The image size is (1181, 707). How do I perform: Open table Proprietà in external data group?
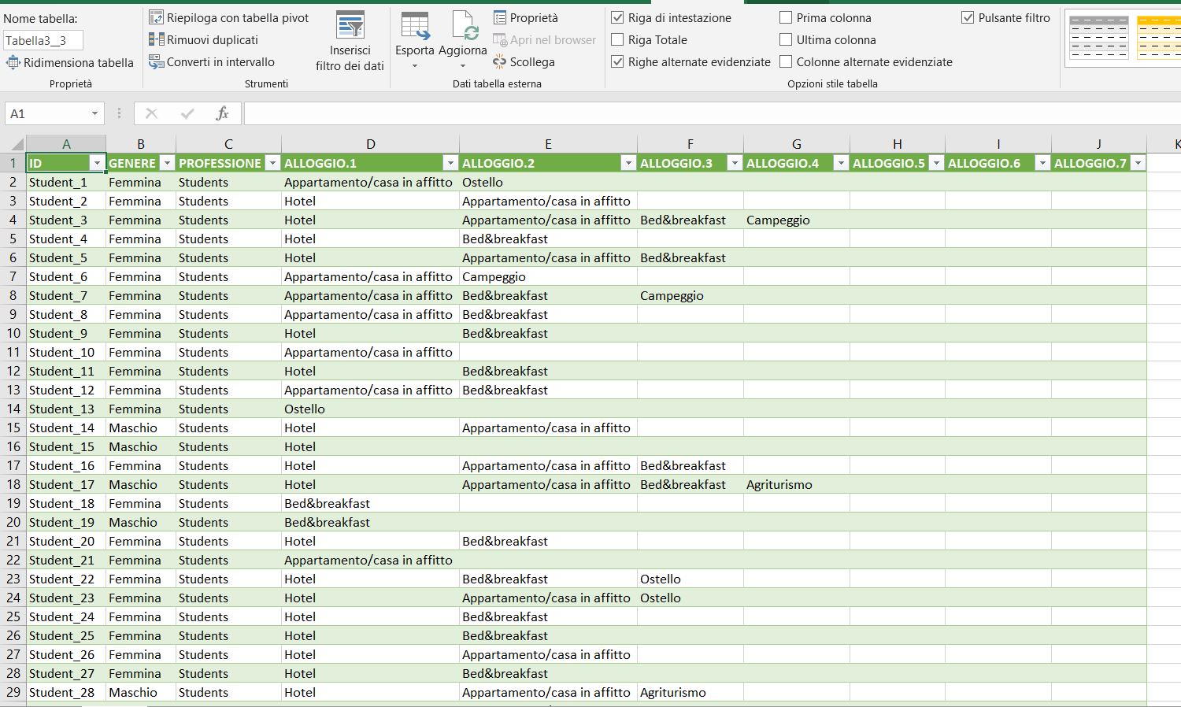(525, 17)
